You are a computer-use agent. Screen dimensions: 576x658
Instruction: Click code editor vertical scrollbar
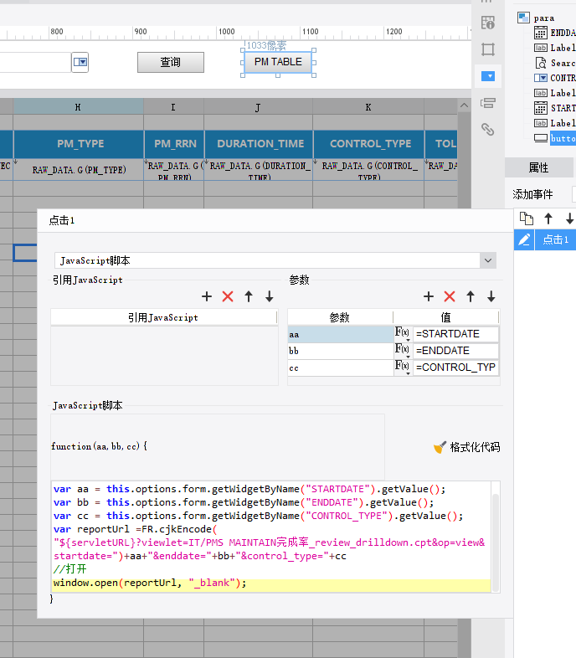pyautogui.click(x=496, y=542)
